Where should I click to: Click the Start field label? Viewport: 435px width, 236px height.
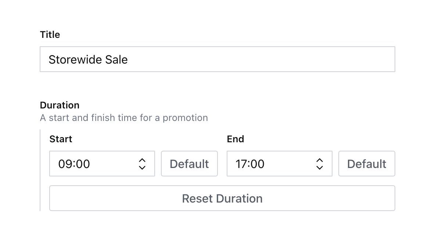[61, 139]
